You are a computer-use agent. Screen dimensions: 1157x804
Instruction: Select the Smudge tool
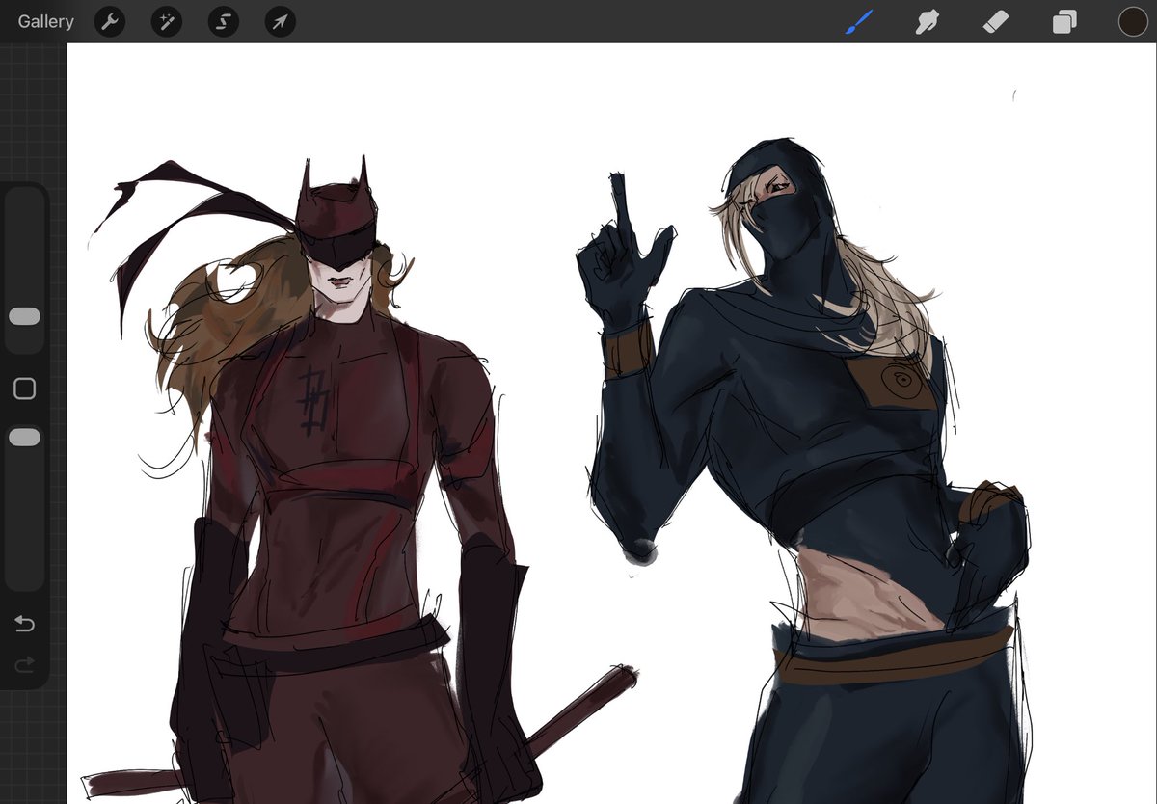[927, 21]
